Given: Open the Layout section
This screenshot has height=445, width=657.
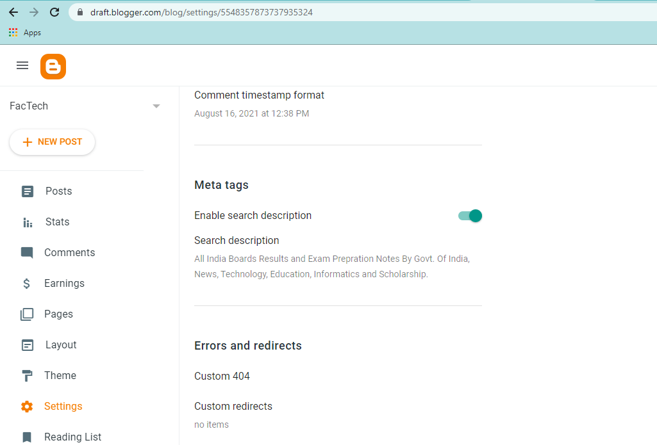Looking at the screenshot, I should [x=61, y=345].
